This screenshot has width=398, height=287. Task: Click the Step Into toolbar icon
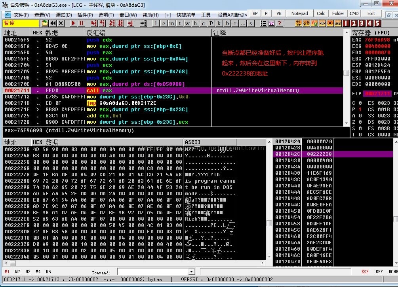[94, 23]
